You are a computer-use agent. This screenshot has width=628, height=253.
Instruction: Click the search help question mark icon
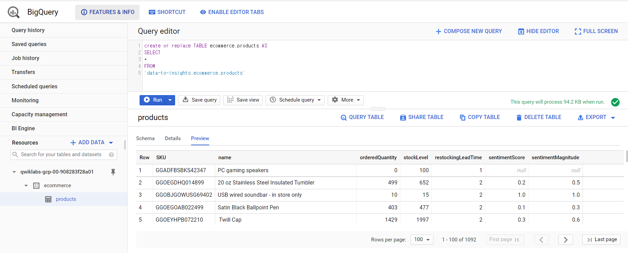point(111,154)
